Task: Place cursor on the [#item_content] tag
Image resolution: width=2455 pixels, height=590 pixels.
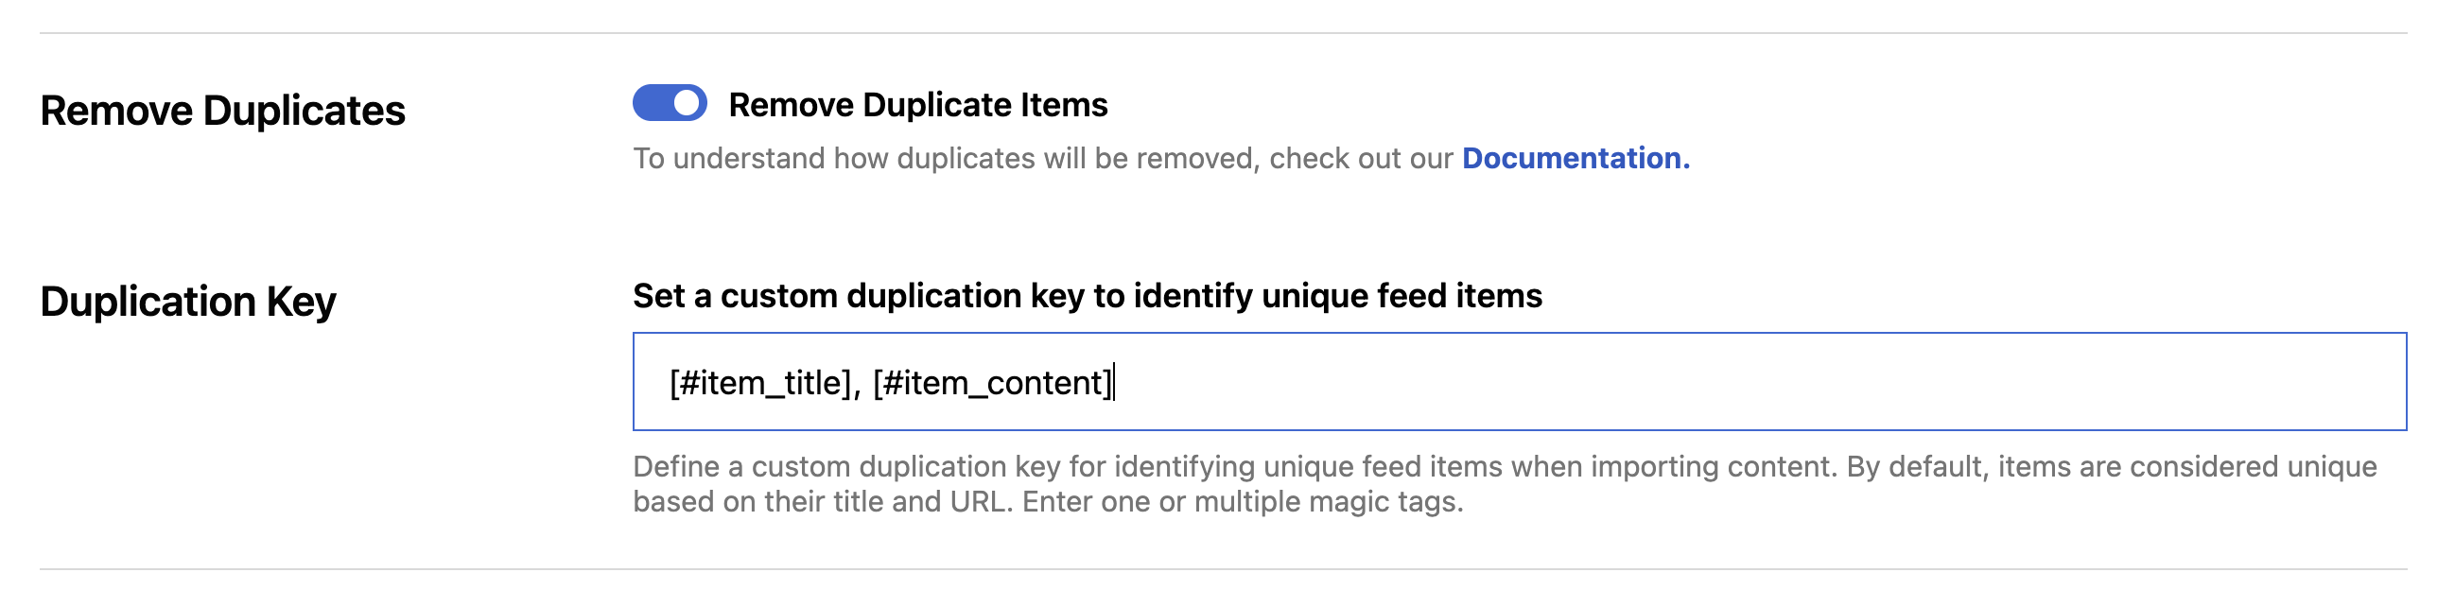Action: coord(992,383)
